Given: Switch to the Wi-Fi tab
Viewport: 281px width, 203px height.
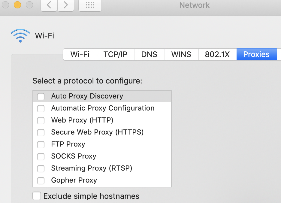Looking at the screenshot, I should [x=80, y=54].
